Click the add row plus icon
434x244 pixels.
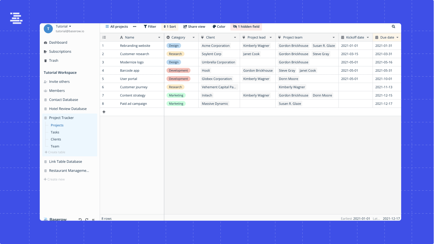(x=104, y=112)
